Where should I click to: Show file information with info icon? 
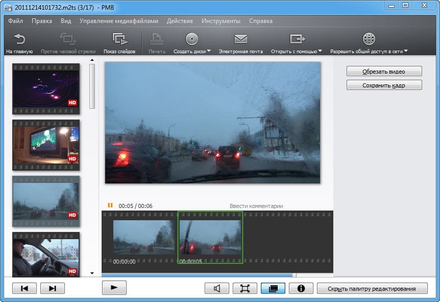click(x=301, y=288)
